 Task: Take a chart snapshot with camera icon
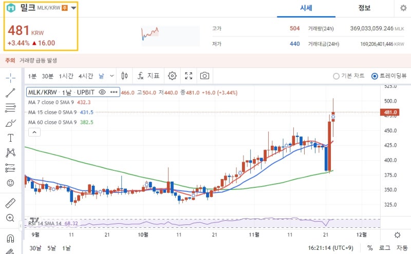(204, 76)
